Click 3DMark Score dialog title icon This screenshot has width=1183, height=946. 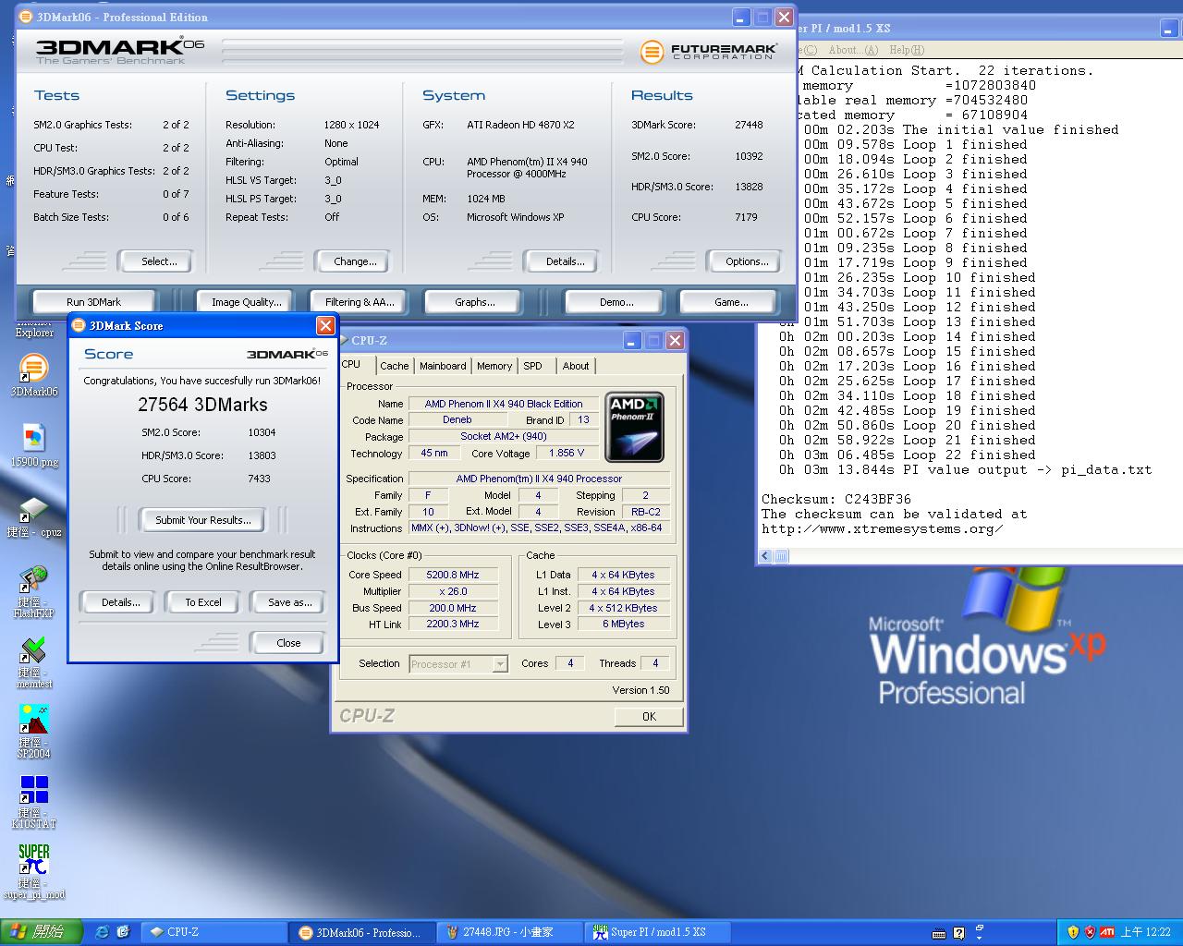[79, 325]
